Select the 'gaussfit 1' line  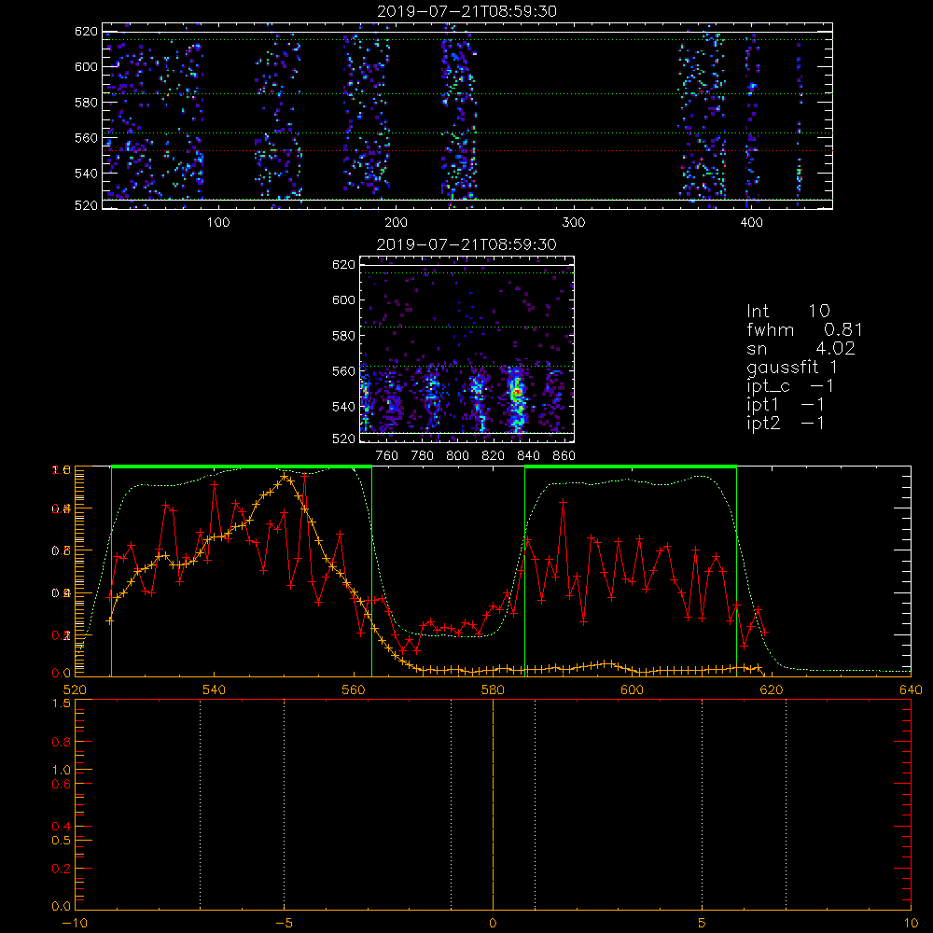point(792,367)
